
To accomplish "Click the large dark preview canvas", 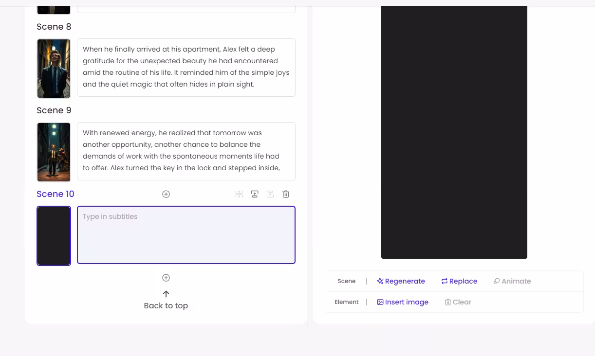I will coord(454,131).
